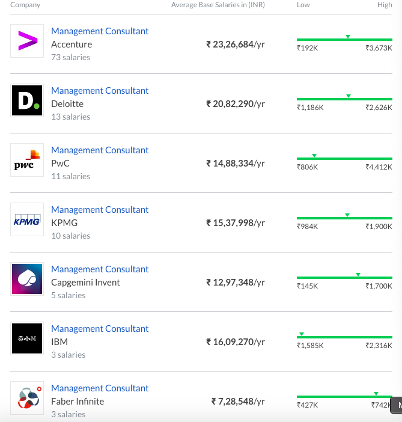Click the Deloitte company logo
The width and height of the screenshot is (402, 422).
[27, 100]
